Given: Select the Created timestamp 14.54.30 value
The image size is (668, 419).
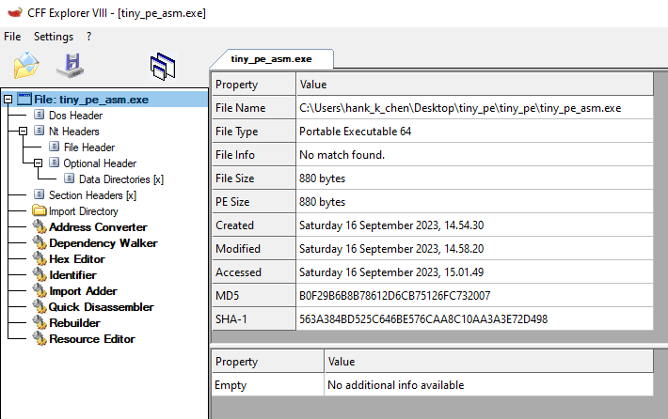Looking at the screenshot, I should click(x=474, y=225).
